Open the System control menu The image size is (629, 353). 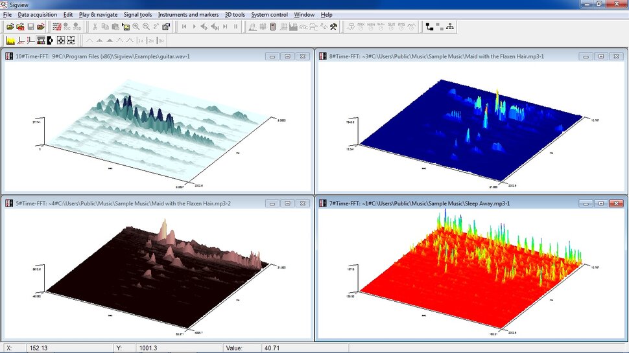269,14
